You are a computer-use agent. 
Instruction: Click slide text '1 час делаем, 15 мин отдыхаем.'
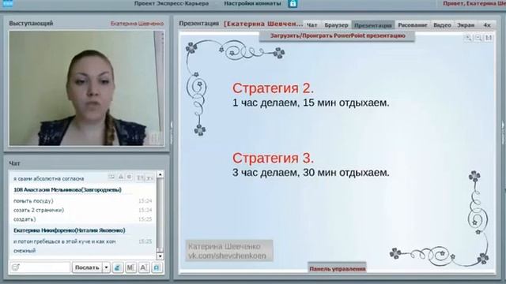pos(311,103)
